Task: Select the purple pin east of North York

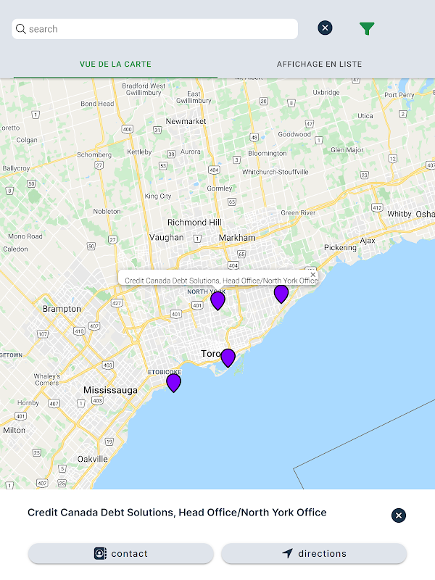Action: pos(281,294)
